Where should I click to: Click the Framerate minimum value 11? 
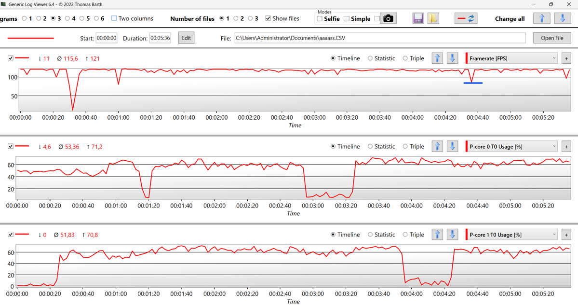[46, 59]
